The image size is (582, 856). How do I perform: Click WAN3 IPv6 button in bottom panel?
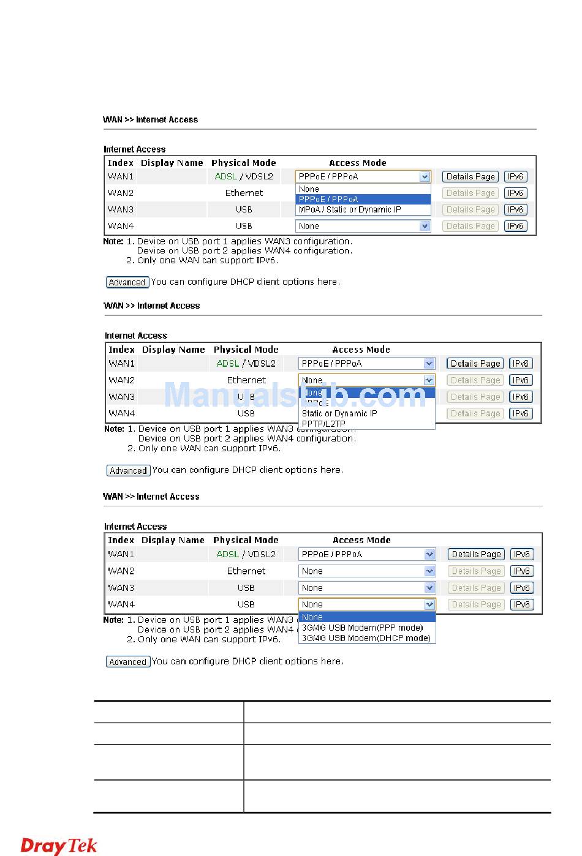click(x=522, y=588)
